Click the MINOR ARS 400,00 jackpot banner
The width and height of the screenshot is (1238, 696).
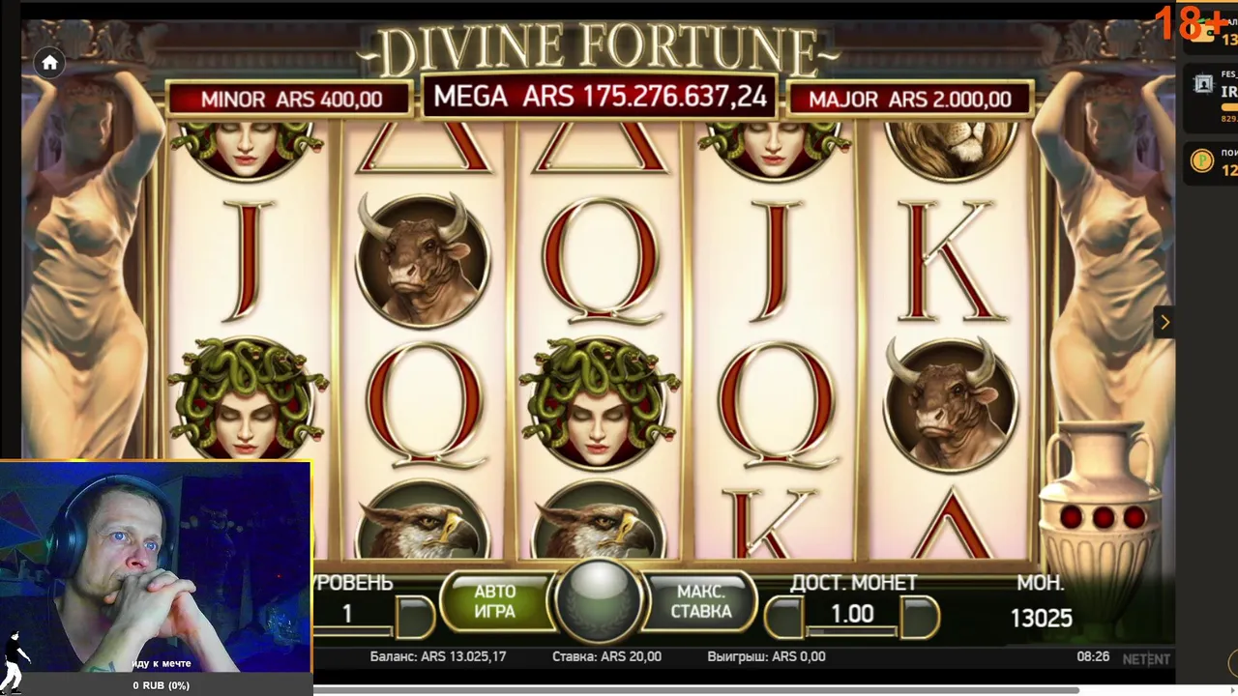(x=291, y=99)
